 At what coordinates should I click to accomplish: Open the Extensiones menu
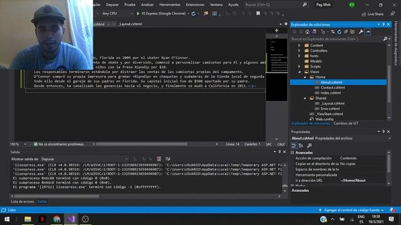[195, 4]
